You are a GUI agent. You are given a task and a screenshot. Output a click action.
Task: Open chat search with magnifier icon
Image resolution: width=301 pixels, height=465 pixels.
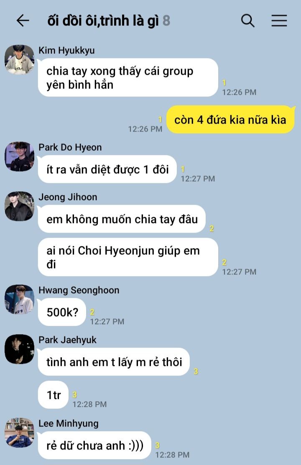coord(247,21)
